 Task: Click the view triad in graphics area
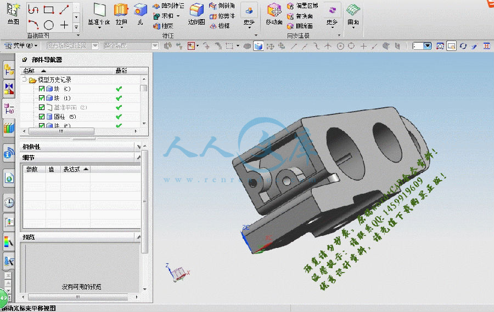(177, 273)
